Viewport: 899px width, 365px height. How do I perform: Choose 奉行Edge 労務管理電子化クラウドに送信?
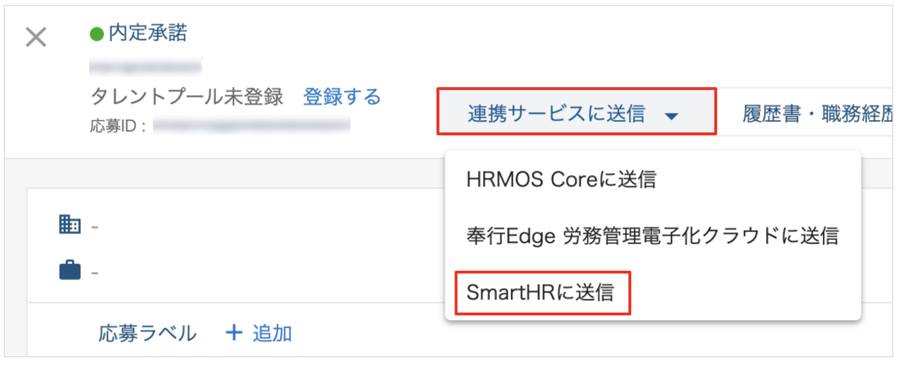tap(652, 236)
